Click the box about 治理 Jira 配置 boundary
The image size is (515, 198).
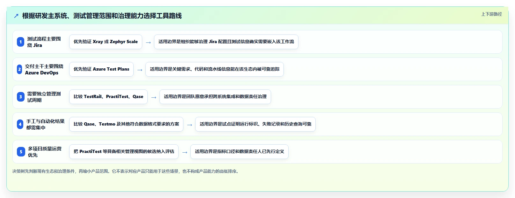[226, 42]
